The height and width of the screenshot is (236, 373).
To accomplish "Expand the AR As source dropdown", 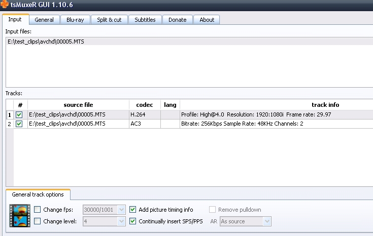I will coord(246,221).
